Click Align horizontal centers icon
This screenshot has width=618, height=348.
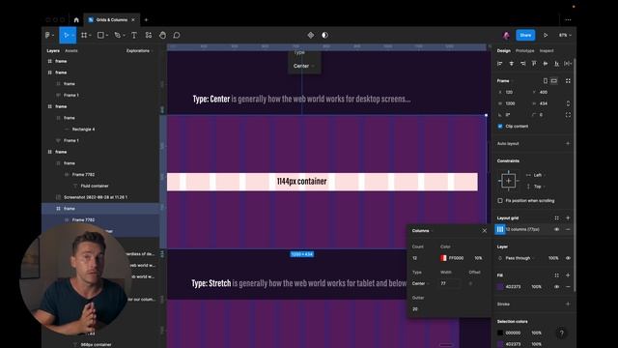(x=511, y=64)
